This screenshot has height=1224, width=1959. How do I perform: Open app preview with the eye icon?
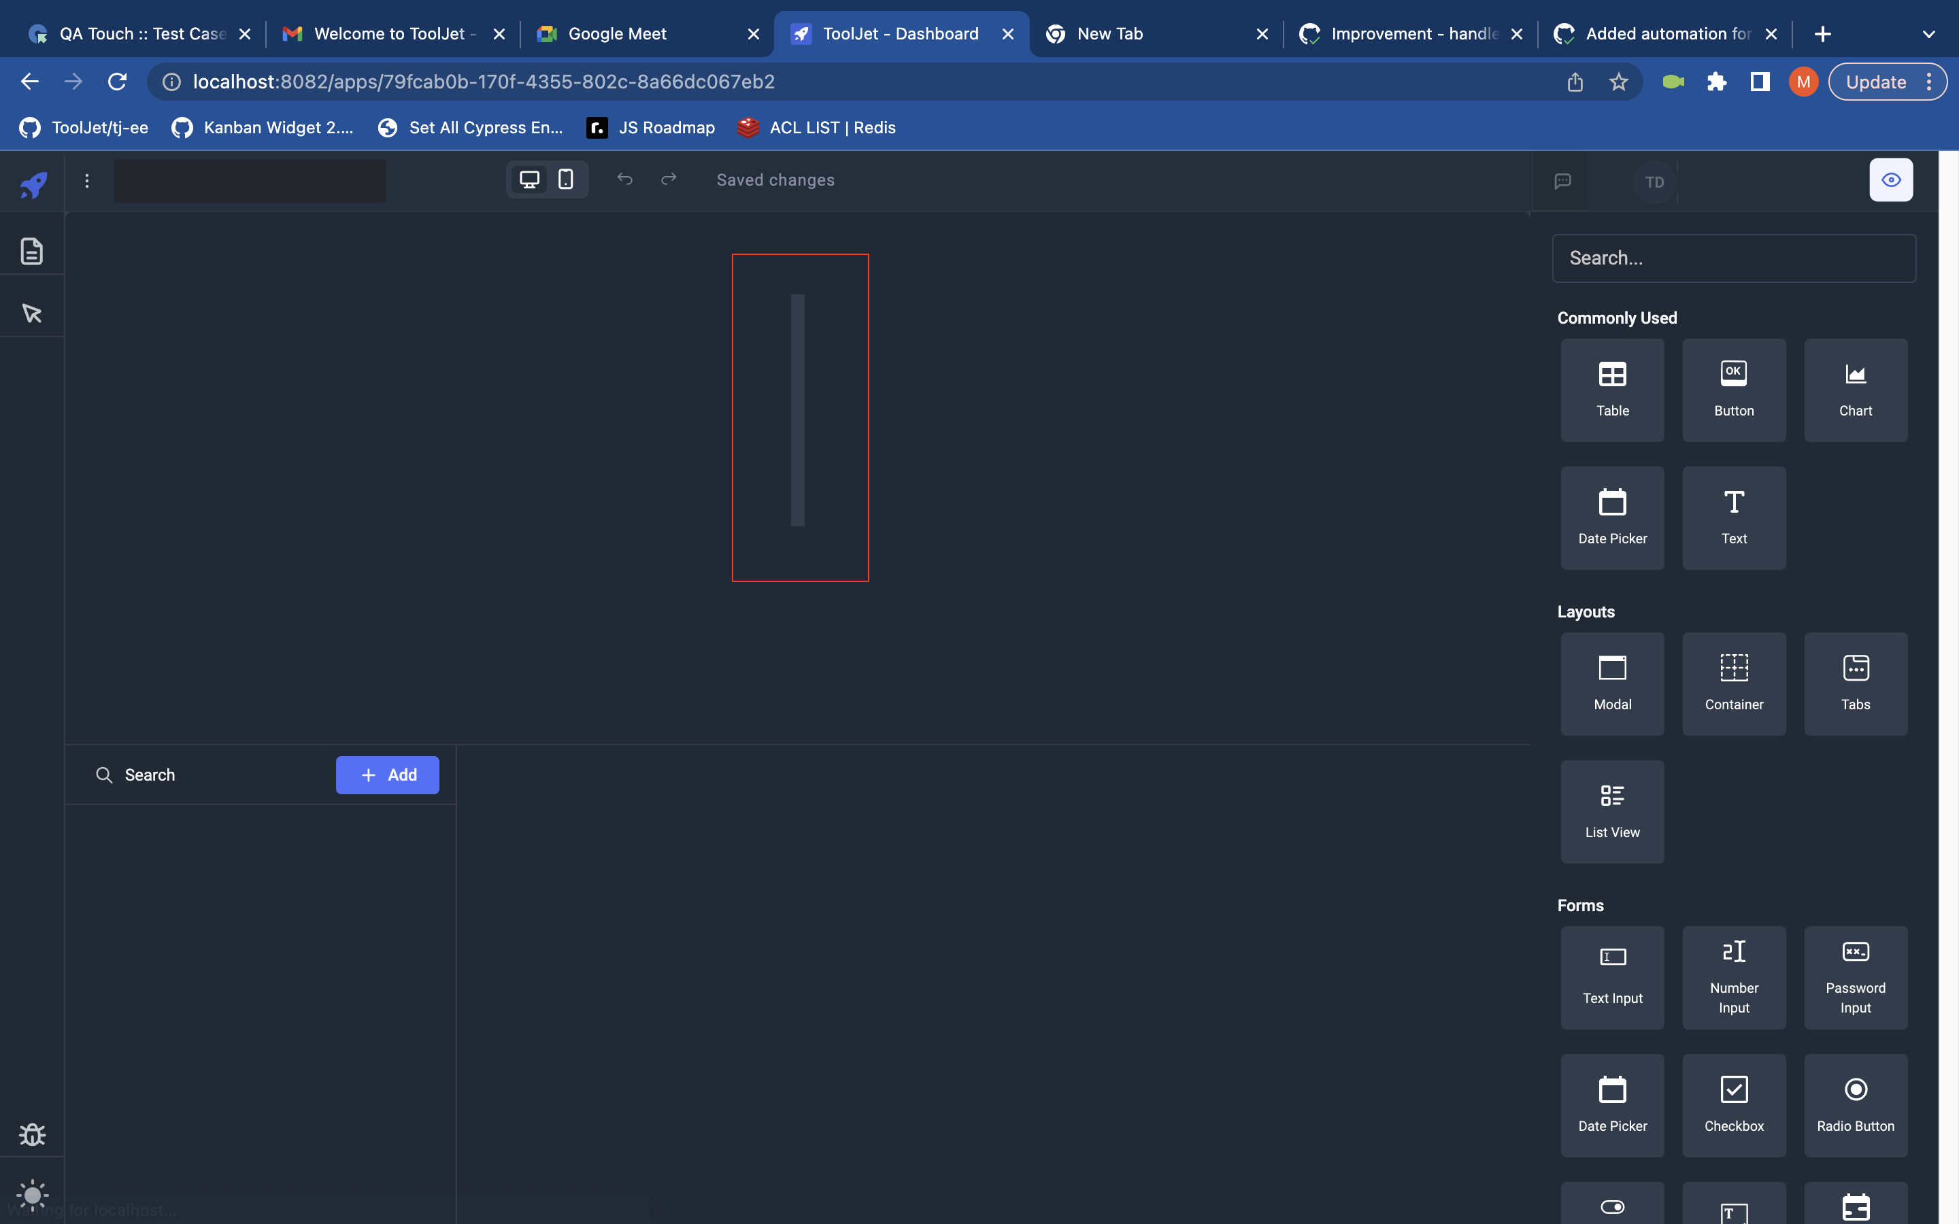(1890, 179)
